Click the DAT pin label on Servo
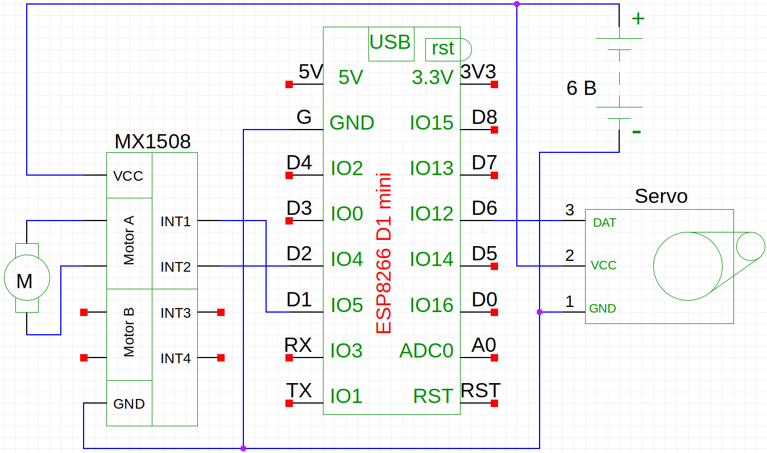The width and height of the screenshot is (767, 453). (x=604, y=223)
